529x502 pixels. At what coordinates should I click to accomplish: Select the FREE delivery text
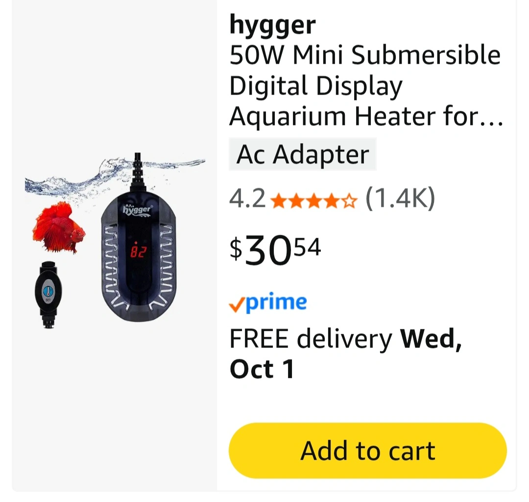coord(311,339)
